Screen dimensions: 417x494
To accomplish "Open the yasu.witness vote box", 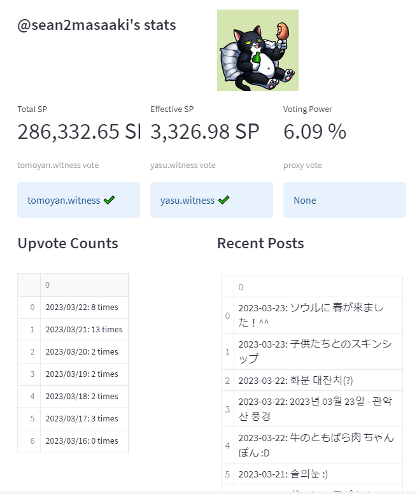I will [211, 200].
